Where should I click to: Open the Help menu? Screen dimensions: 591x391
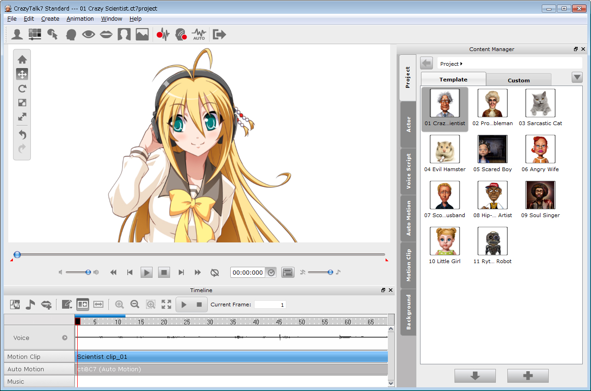click(136, 19)
